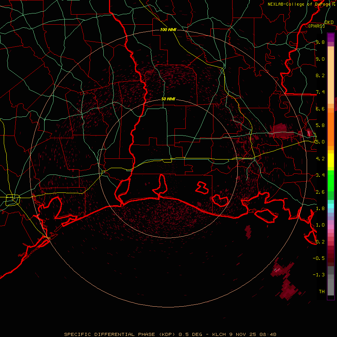Click the cyan segment of the color bar
This screenshot has height=337, width=337.
pos(331,206)
